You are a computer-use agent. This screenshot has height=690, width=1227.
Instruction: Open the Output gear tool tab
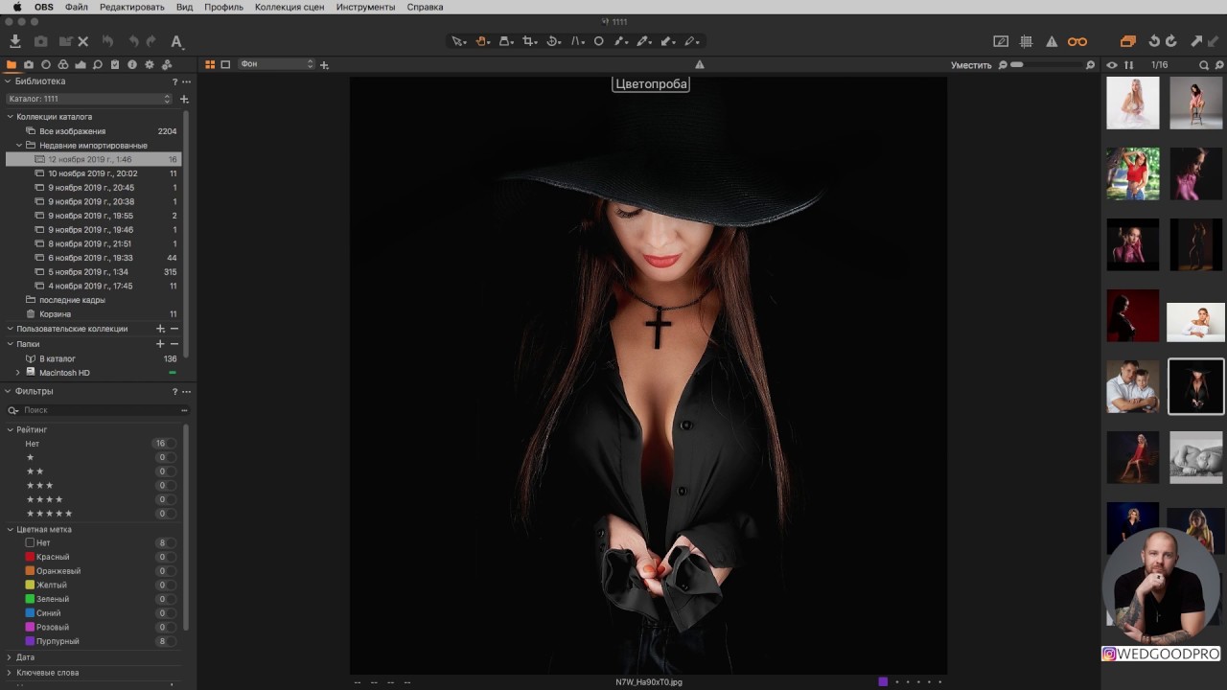coord(149,65)
